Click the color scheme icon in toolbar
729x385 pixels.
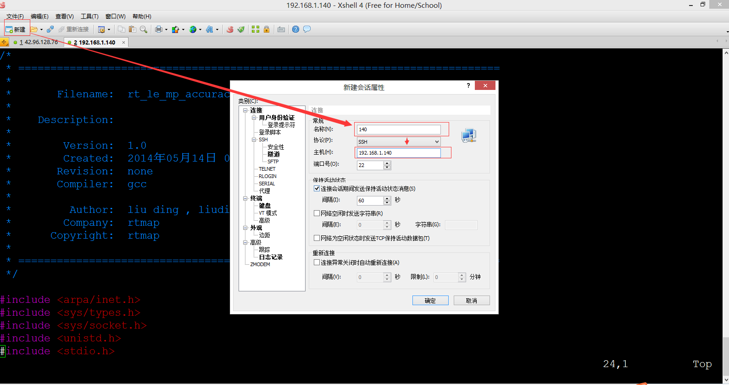click(x=175, y=29)
